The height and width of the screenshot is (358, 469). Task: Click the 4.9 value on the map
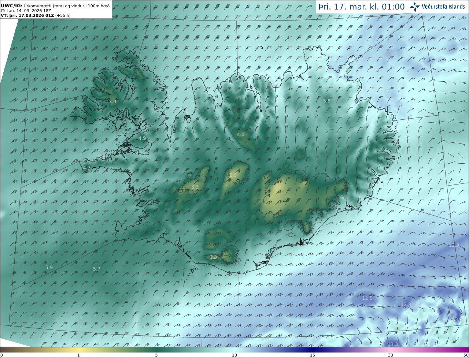(x=142, y=138)
